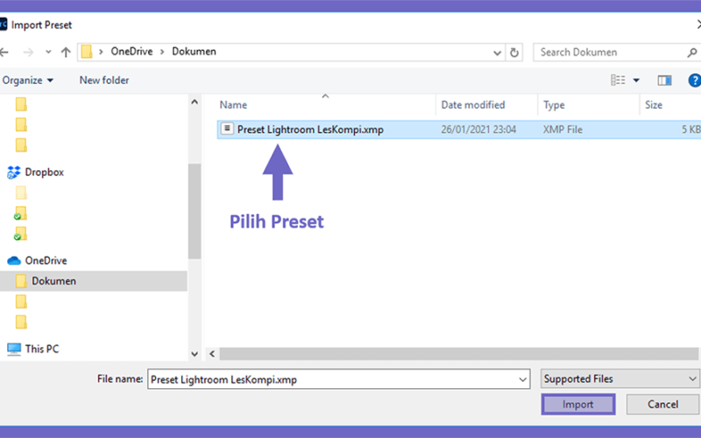Open help with the question mark icon
Image resolution: width=701 pixels, height=438 pixels.
pos(694,81)
